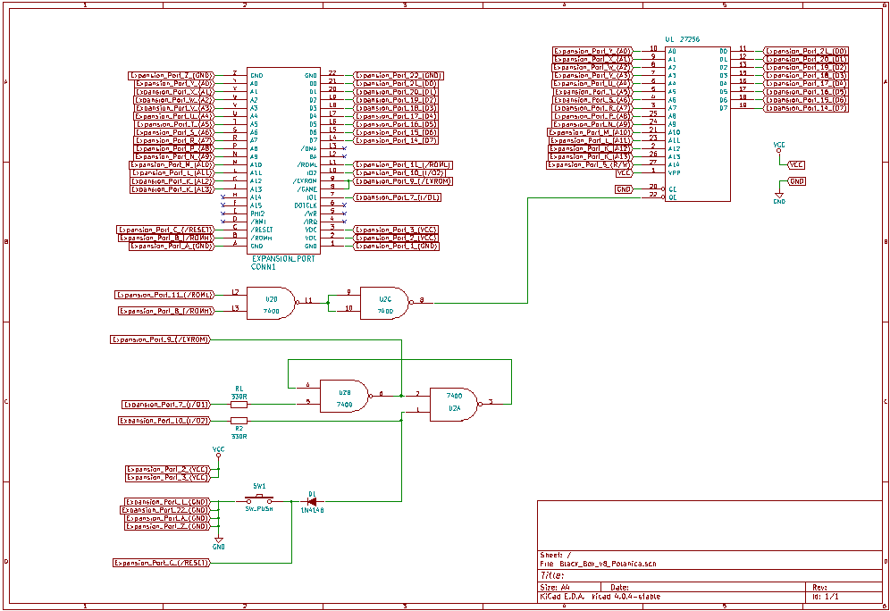Select the GND power symbol below SW1 labels
This screenshot has width=890, height=611.
pyautogui.click(x=219, y=543)
